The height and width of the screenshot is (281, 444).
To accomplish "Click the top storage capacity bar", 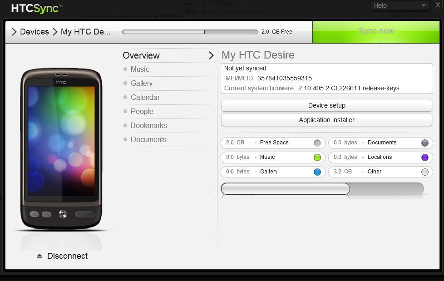I will click(x=190, y=32).
